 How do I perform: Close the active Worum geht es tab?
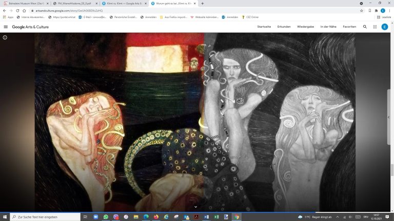[x=194, y=4]
